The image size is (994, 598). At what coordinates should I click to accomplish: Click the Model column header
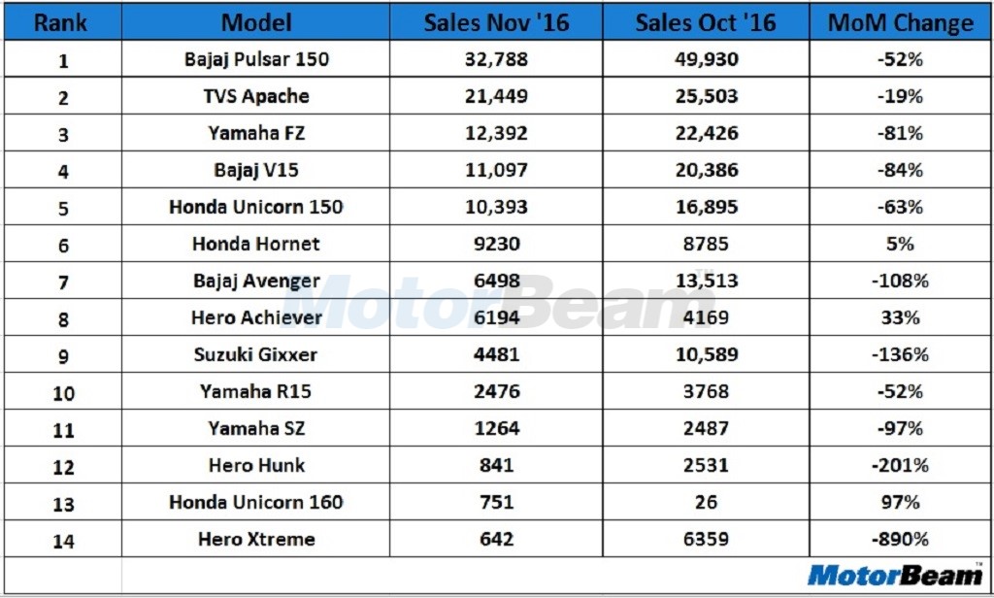(255, 22)
